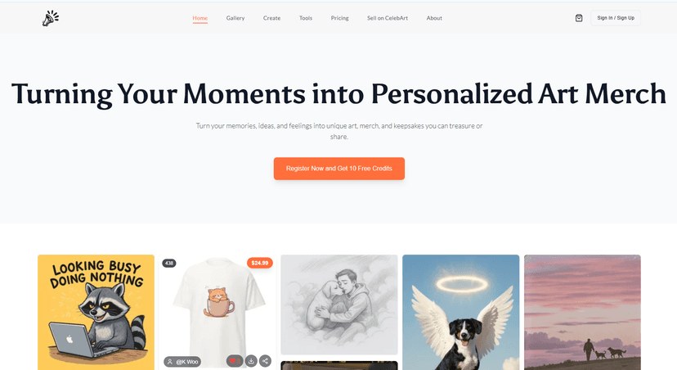Open the raccoon Looking Busy artwork
The image size is (677, 370).
[96, 312]
